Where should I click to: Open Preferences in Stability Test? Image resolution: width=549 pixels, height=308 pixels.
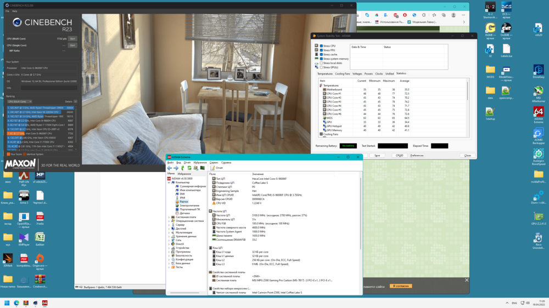point(417,156)
